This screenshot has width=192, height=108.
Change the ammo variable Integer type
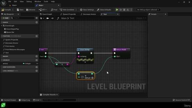click(x=27, y=64)
